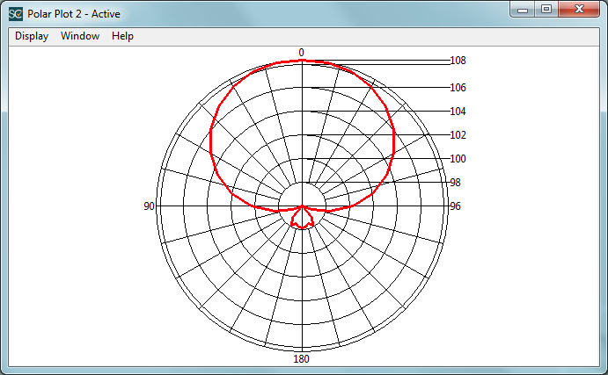Click the Polar Plot 2 - Active title
The height and width of the screenshot is (375, 608).
pyautogui.click(x=74, y=14)
